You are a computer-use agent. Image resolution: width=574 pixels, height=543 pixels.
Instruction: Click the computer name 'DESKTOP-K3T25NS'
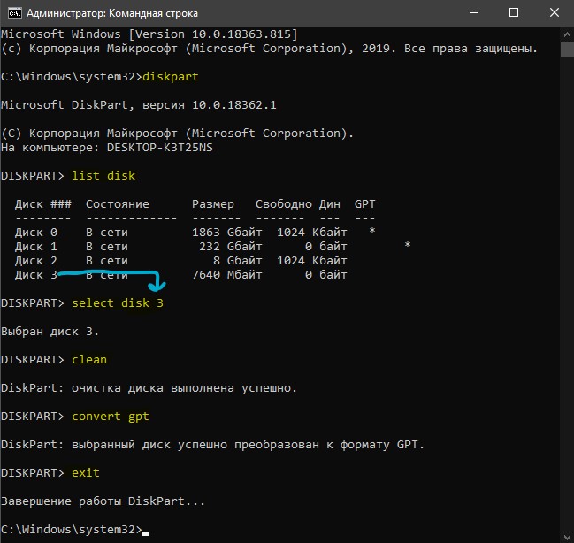click(x=159, y=148)
